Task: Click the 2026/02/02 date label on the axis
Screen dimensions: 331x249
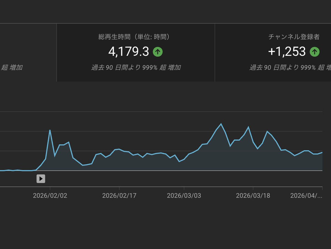Action: (x=50, y=196)
